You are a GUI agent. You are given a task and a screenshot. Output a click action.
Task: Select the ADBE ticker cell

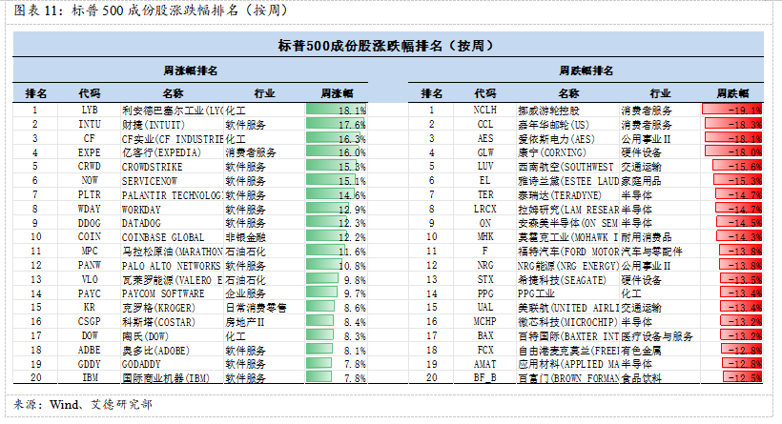90,351
